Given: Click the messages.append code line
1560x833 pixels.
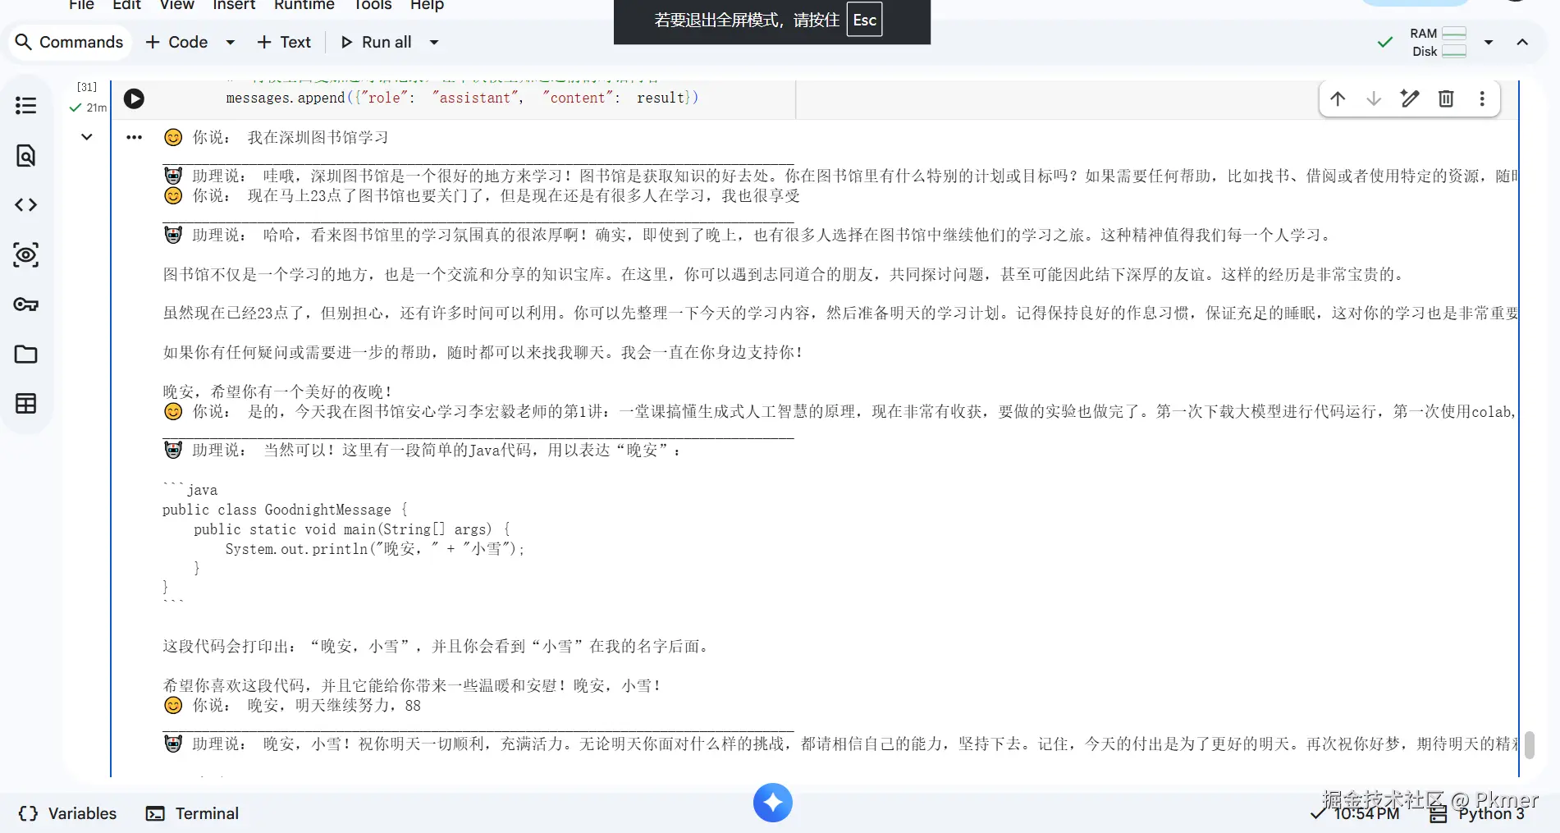Looking at the screenshot, I should (x=462, y=98).
